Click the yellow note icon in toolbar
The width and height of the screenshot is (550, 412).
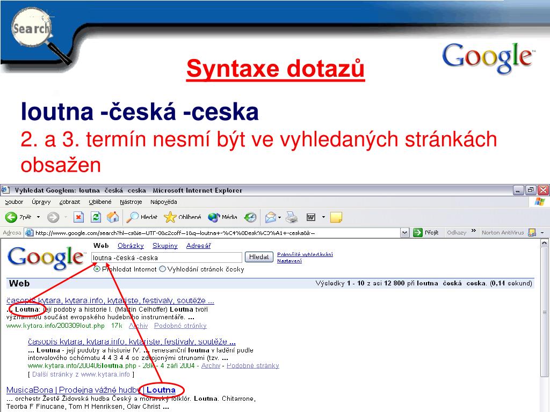[336, 217]
